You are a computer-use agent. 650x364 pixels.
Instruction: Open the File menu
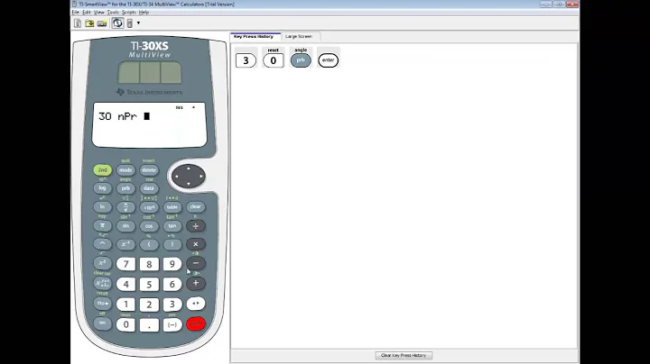76,13
